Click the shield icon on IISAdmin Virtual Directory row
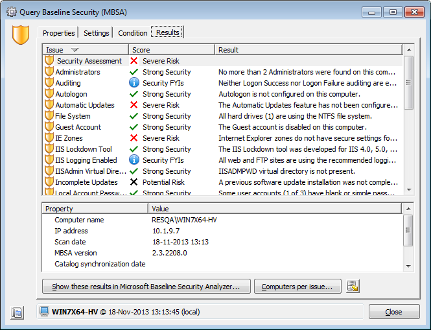The width and height of the screenshot is (431, 330). pos(49,171)
